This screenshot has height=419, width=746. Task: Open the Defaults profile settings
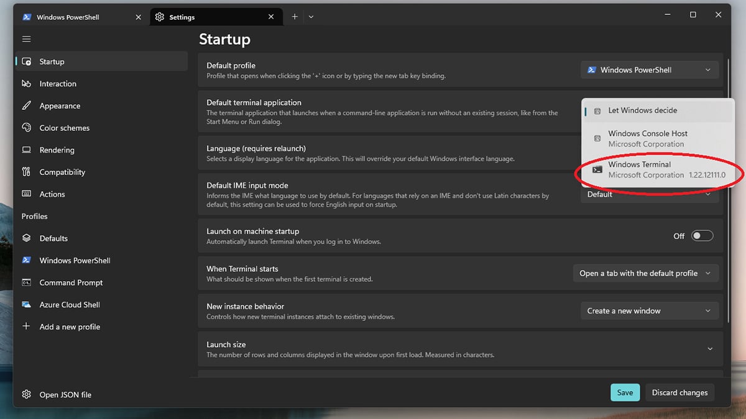tap(101, 238)
